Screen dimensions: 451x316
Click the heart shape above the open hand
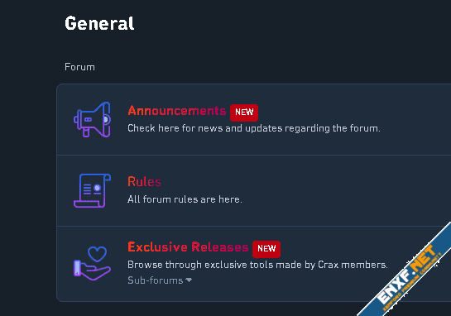97,254
